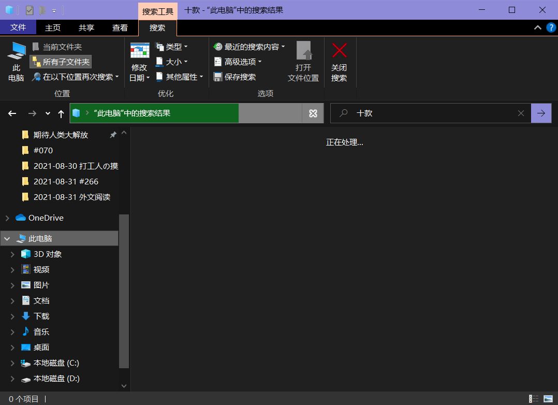Collapse 此电脑 tree node
The height and width of the screenshot is (405, 558).
click(7, 238)
